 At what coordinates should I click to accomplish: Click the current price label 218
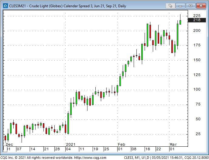[x=197, y=20]
